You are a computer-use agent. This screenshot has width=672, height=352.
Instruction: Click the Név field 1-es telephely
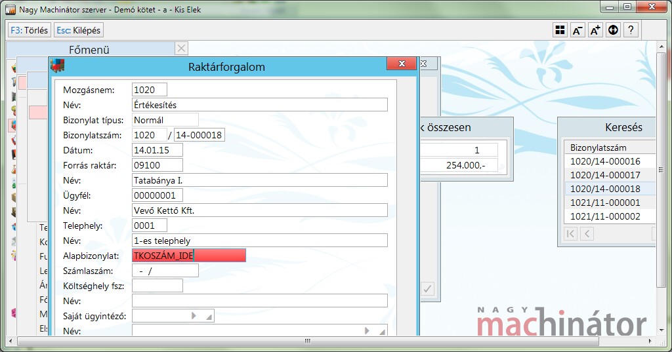click(x=260, y=241)
